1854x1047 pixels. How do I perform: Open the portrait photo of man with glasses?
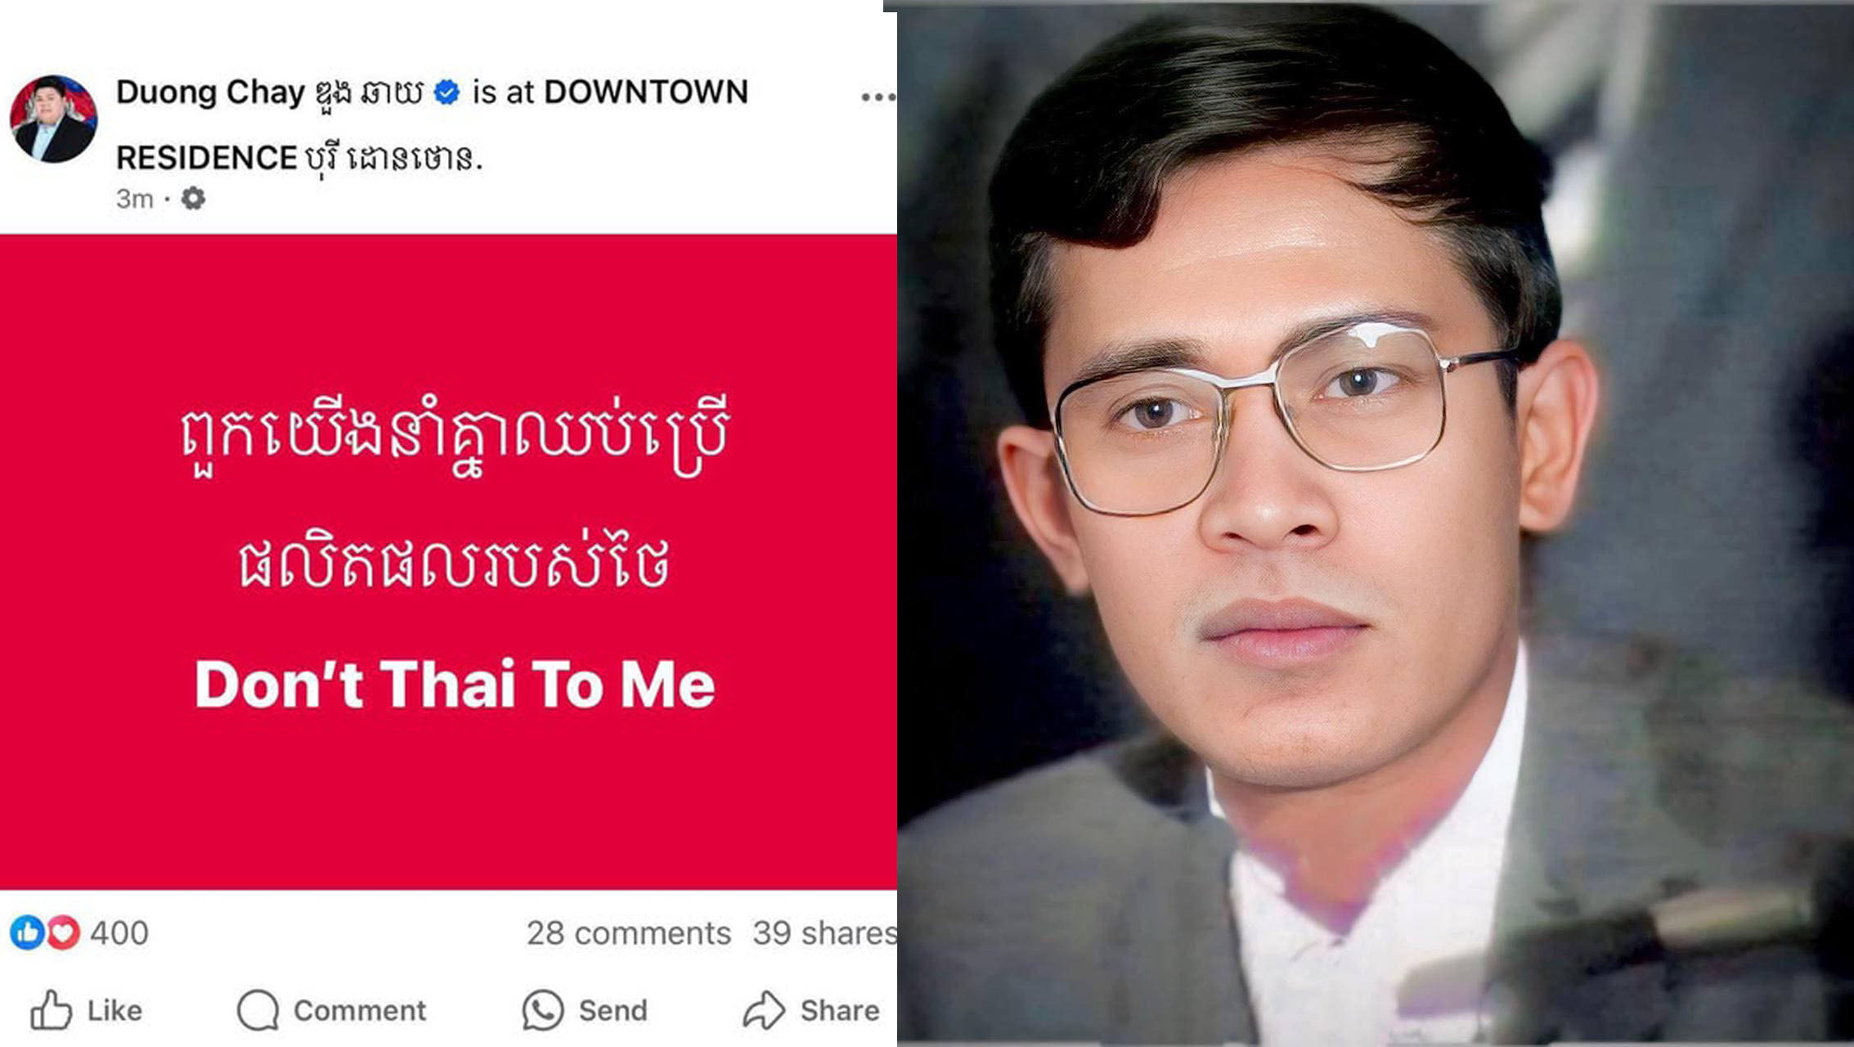pos(1376,523)
